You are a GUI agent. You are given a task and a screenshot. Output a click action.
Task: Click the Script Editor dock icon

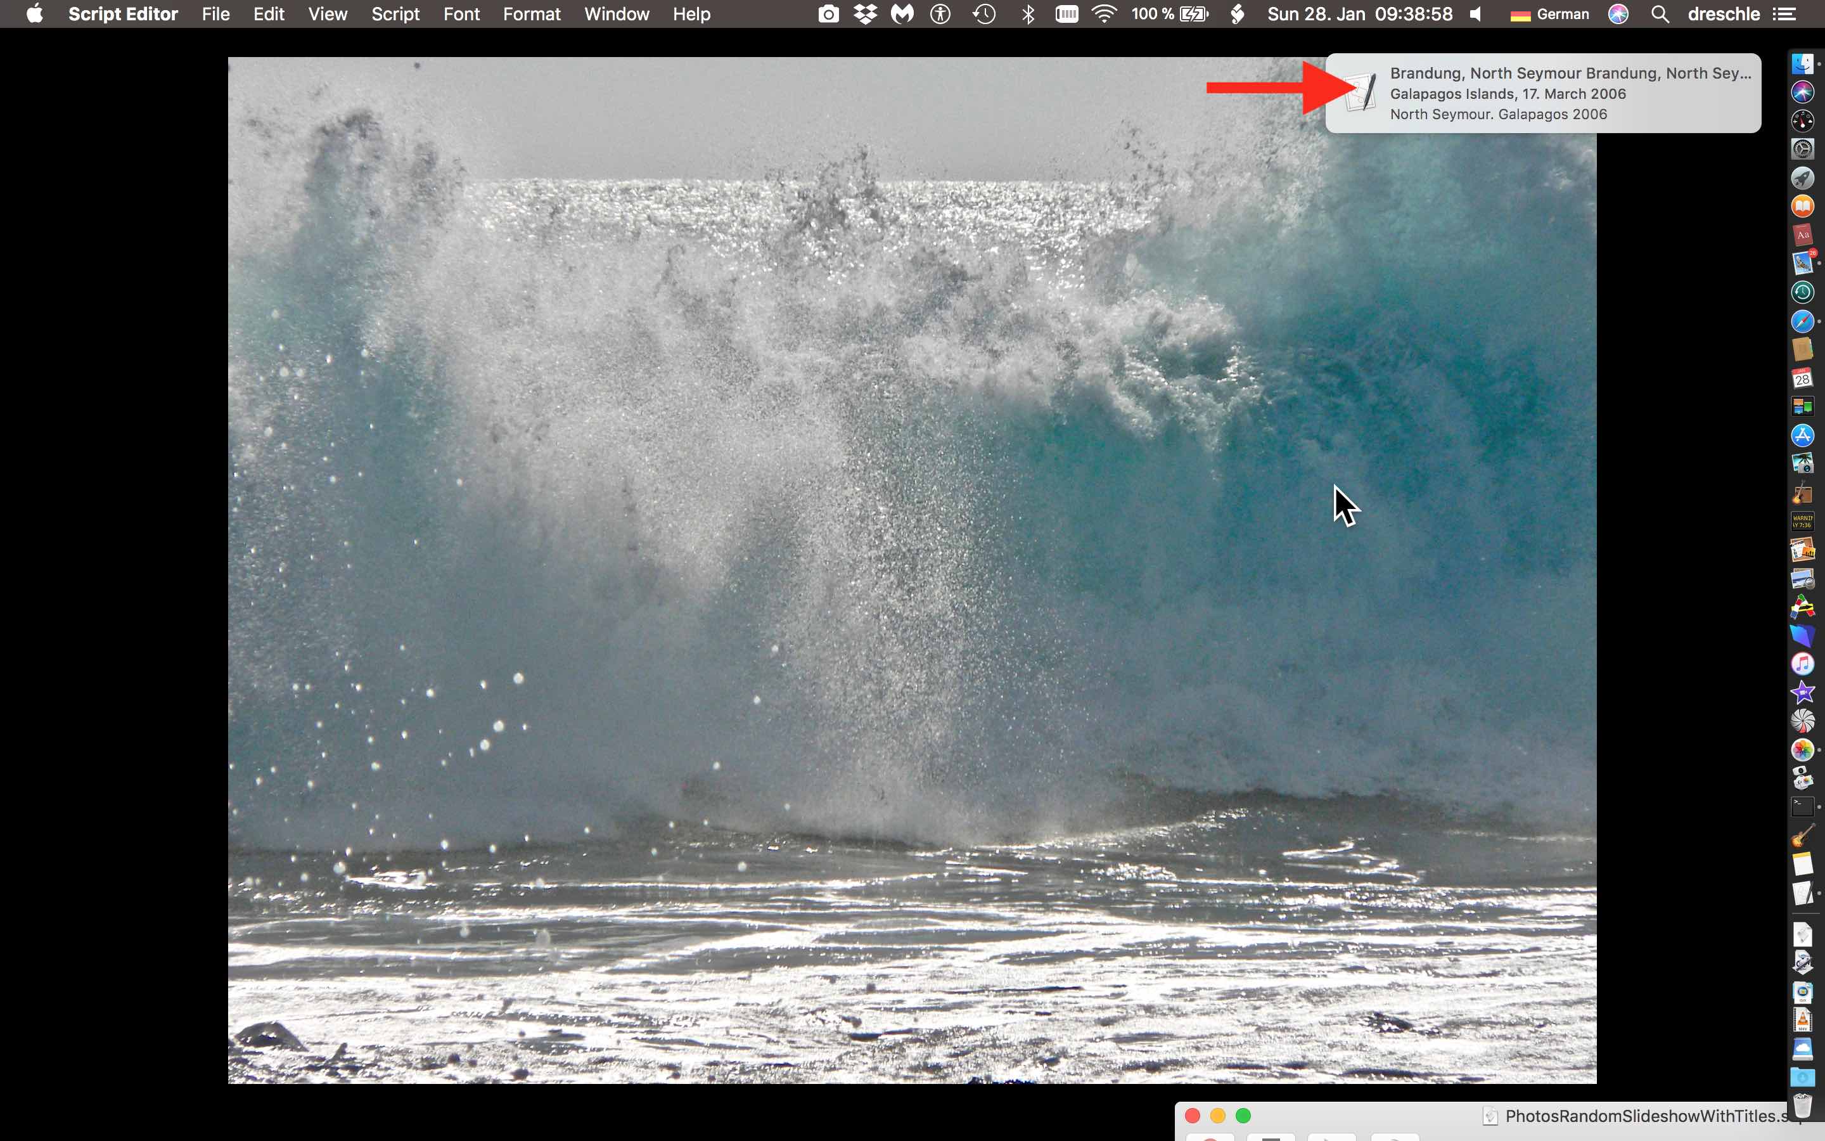pyautogui.click(x=1802, y=893)
